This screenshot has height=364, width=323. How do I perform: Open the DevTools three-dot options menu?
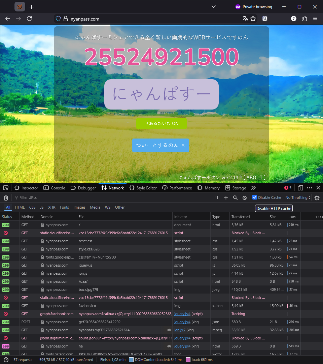pyautogui.click(x=310, y=188)
